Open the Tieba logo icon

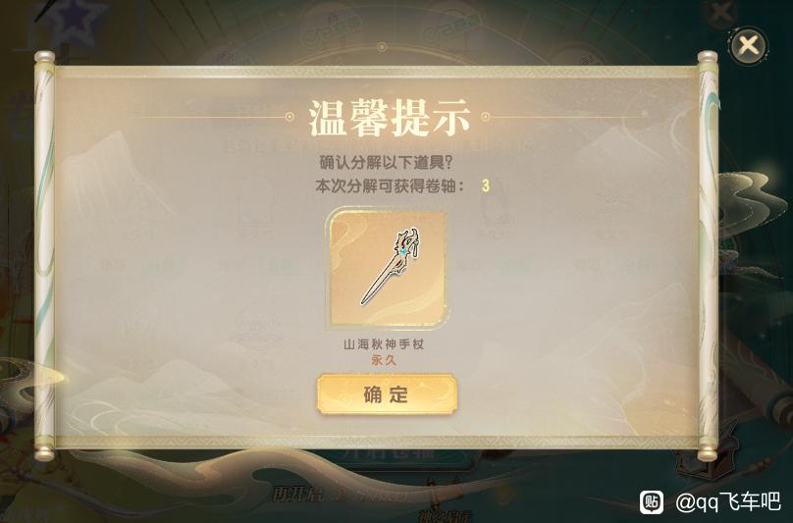click(653, 501)
